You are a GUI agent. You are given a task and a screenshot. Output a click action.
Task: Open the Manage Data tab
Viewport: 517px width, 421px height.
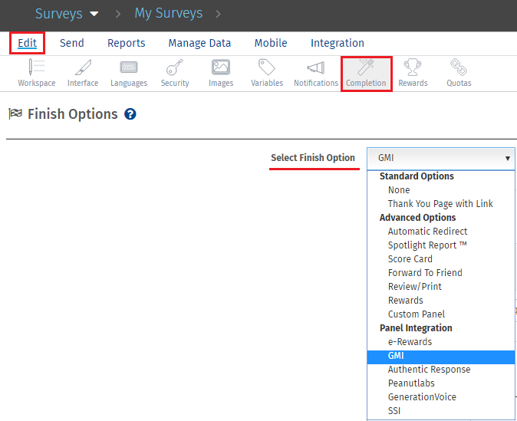pyautogui.click(x=199, y=43)
